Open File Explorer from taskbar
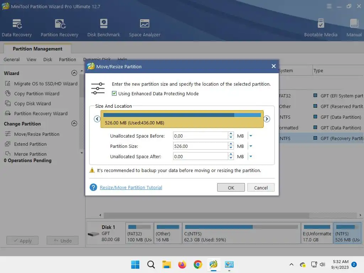 coord(166,264)
